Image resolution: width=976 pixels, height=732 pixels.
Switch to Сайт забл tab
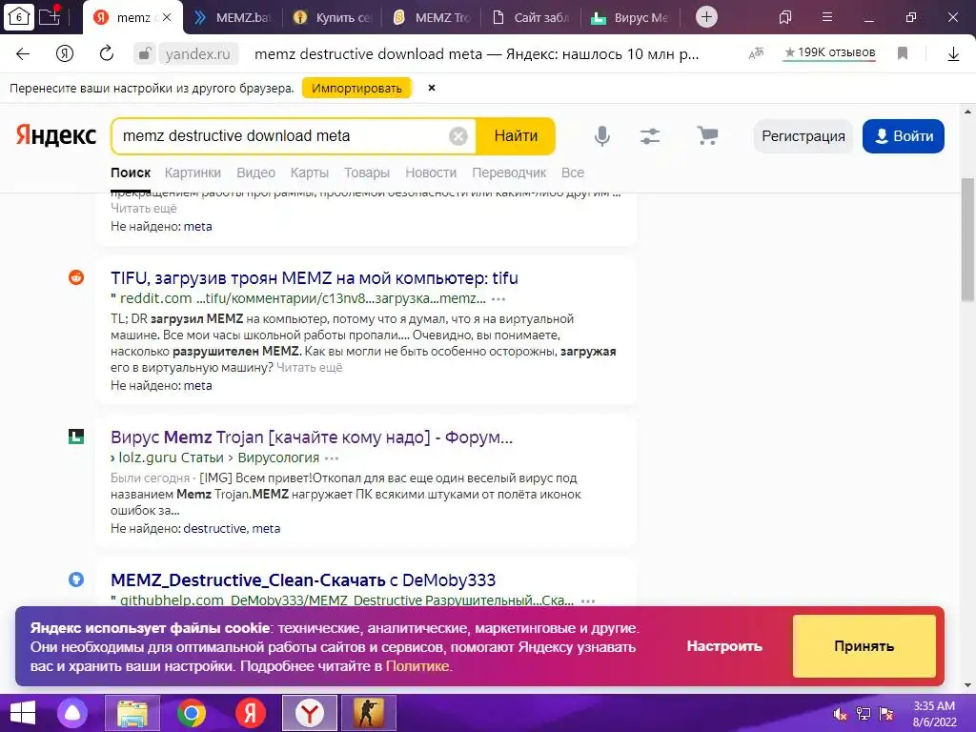coord(531,17)
